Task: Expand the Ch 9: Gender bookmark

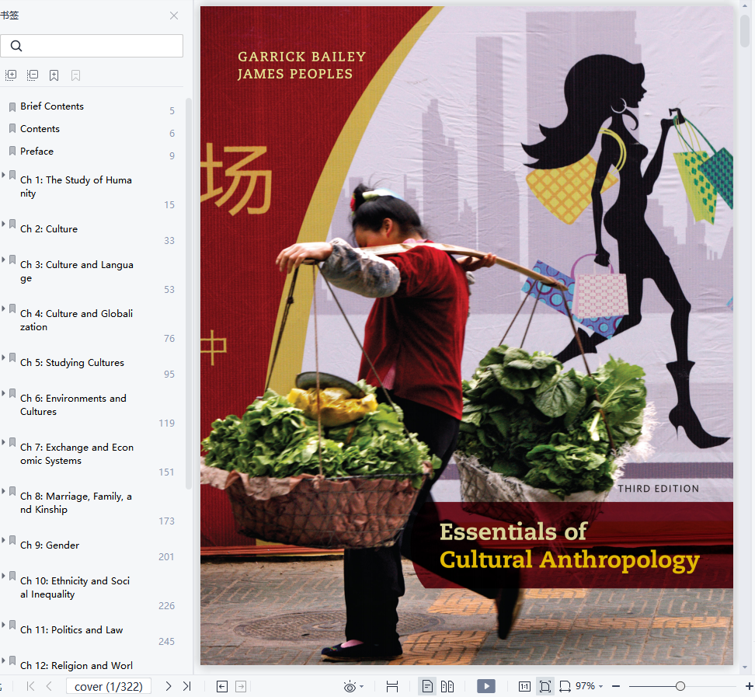Action: click(x=3, y=540)
